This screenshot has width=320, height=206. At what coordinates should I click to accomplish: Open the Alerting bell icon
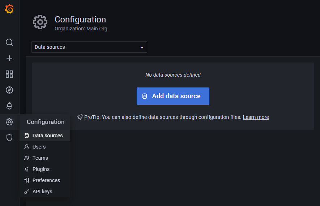(x=9, y=106)
